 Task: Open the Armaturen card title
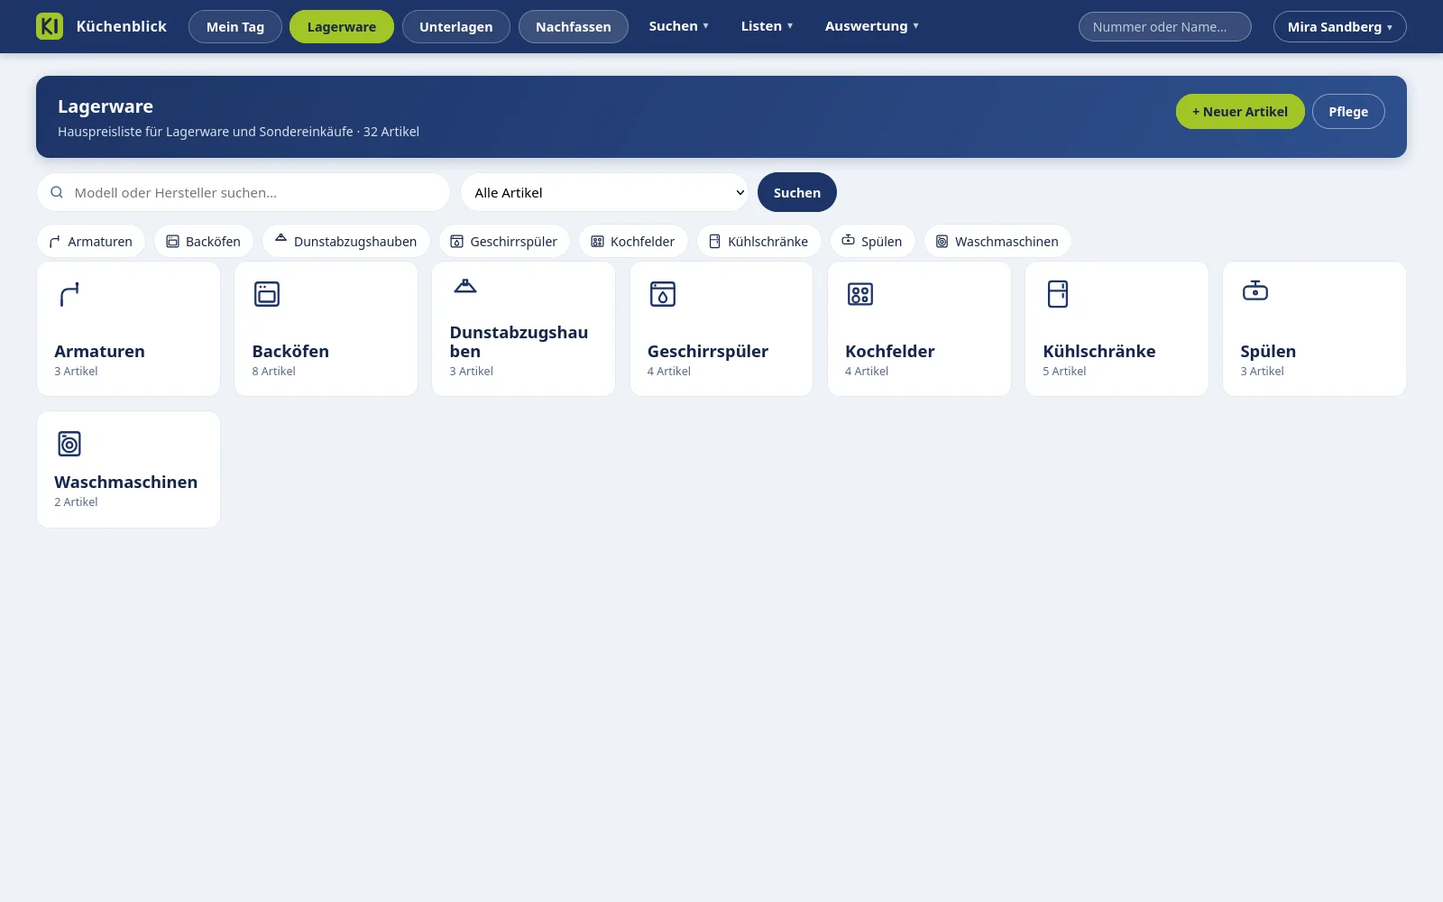point(99,352)
